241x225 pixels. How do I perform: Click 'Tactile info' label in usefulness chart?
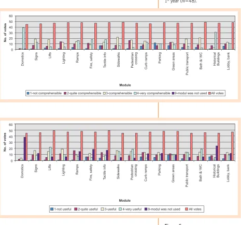(x=105, y=172)
